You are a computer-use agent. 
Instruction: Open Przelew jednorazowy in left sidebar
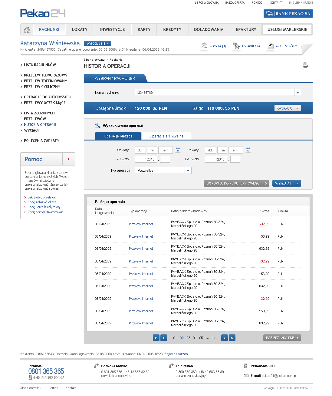46,75
